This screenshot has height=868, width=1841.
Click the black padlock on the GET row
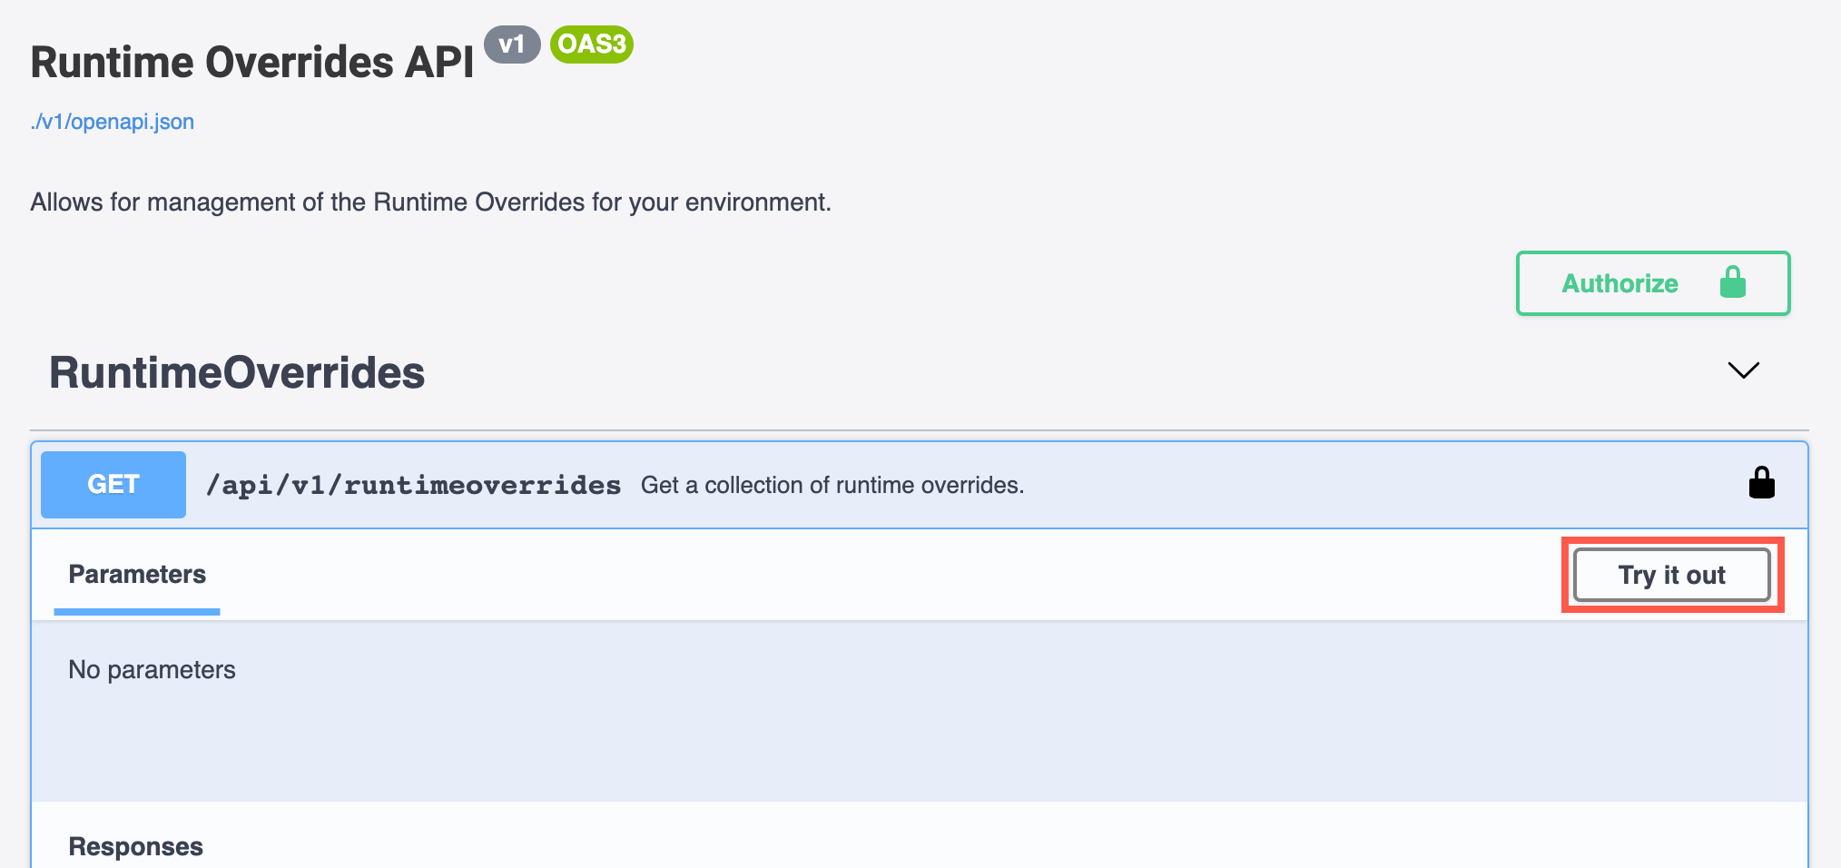click(1761, 483)
